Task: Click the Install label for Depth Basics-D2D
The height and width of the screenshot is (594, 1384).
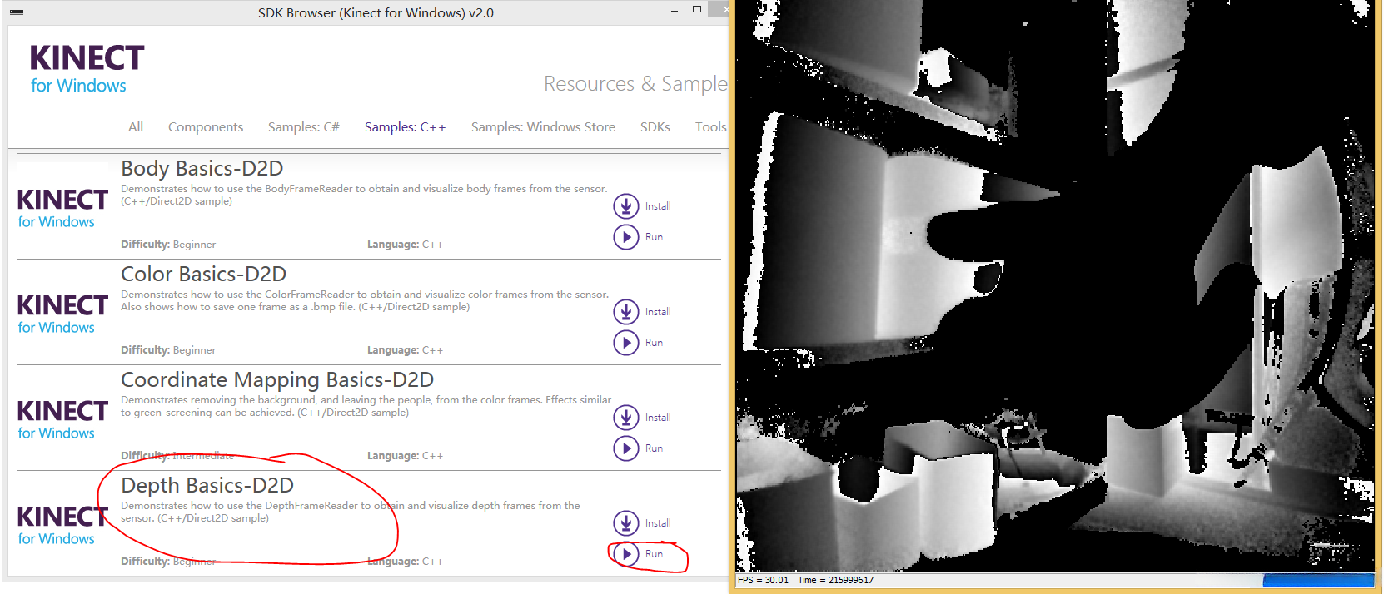Action: tap(658, 523)
